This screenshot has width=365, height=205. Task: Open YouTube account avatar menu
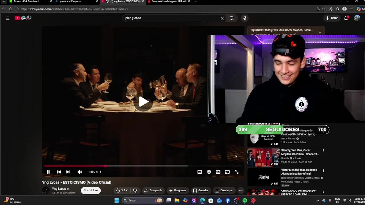click(x=357, y=18)
